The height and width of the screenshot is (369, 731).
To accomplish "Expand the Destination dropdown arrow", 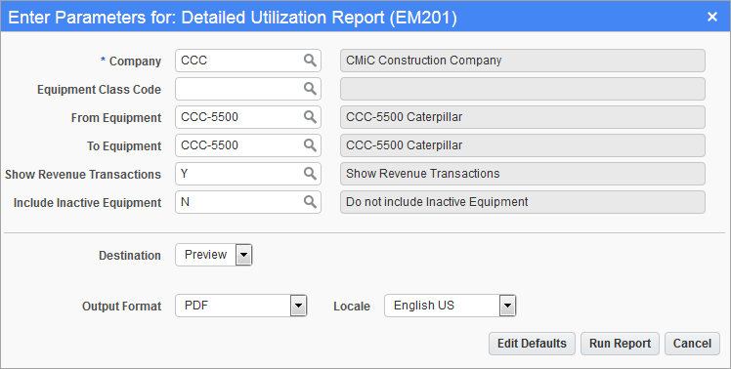I will [243, 256].
